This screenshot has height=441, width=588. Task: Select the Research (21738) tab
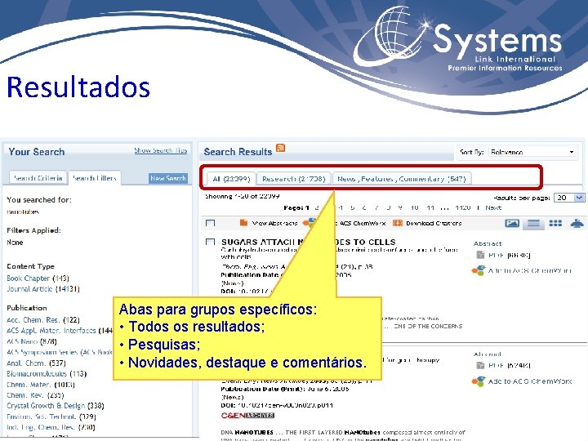pos(294,179)
